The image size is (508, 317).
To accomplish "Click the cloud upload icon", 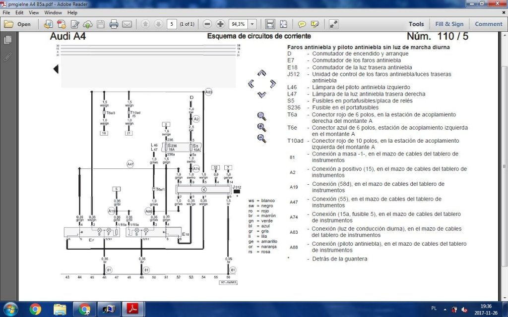I will tap(88, 24).
